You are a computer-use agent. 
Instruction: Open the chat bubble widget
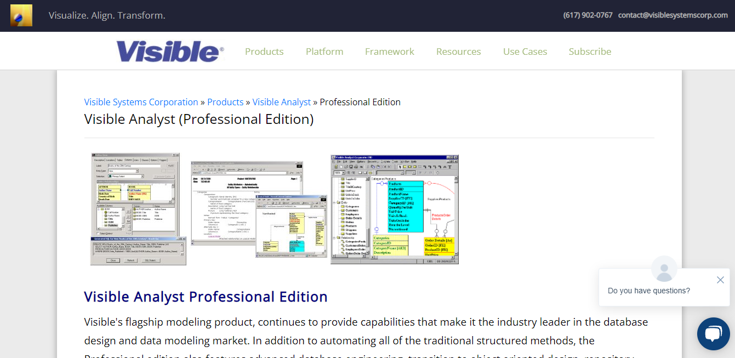pyautogui.click(x=713, y=333)
